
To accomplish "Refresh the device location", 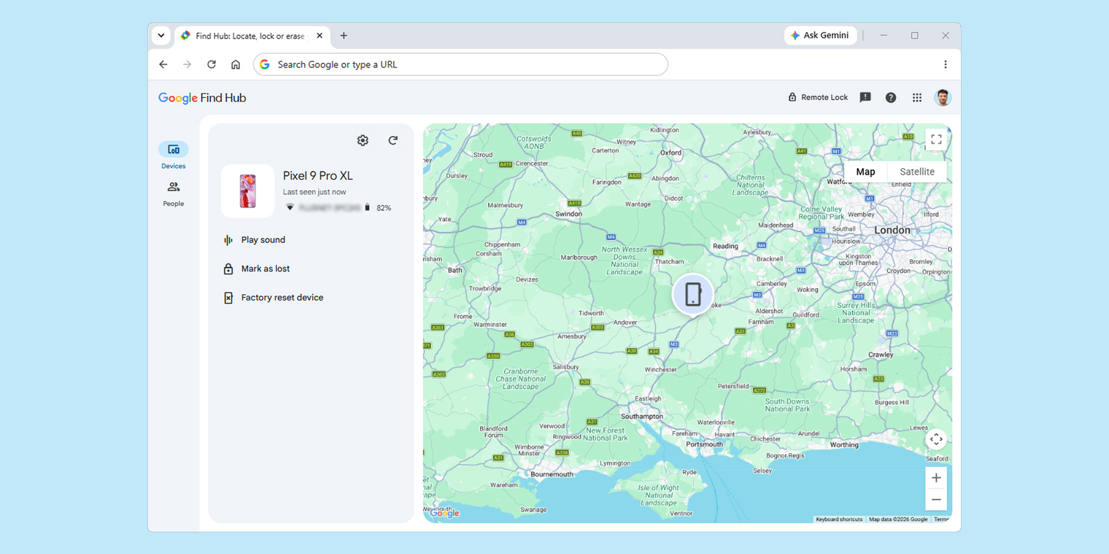I will point(393,140).
